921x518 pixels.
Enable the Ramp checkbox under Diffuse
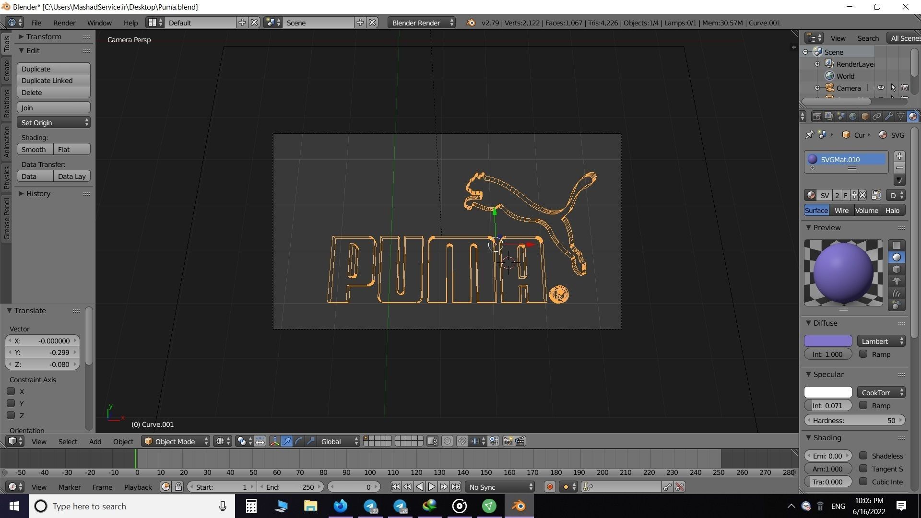point(863,354)
